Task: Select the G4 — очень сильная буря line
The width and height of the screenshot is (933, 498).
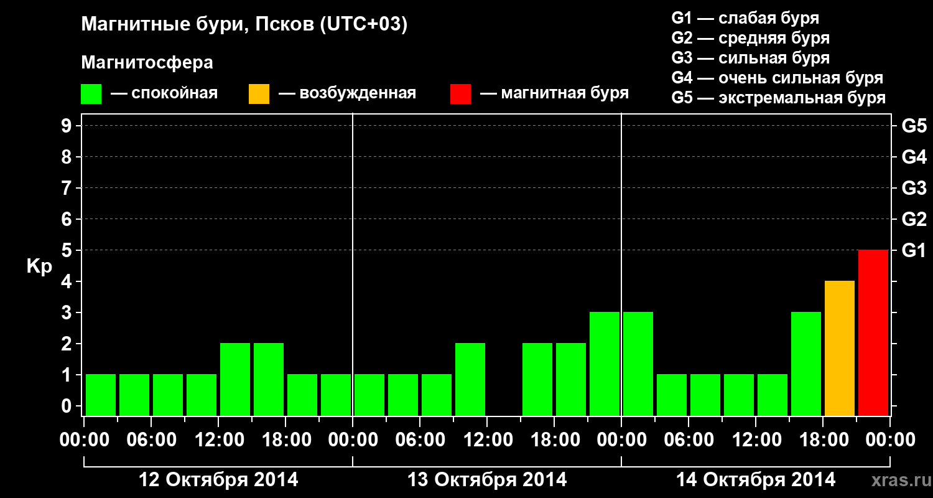Action: point(777,78)
